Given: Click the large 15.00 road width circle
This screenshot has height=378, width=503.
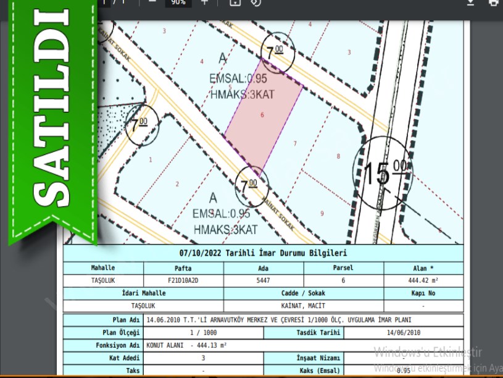Looking at the screenshot, I should 383,172.
